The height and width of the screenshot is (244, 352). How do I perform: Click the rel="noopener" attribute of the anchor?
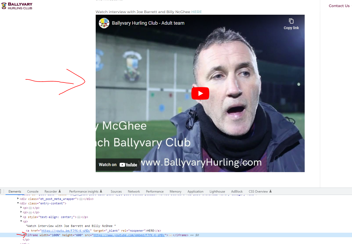pyautogui.click(x=133, y=231)
